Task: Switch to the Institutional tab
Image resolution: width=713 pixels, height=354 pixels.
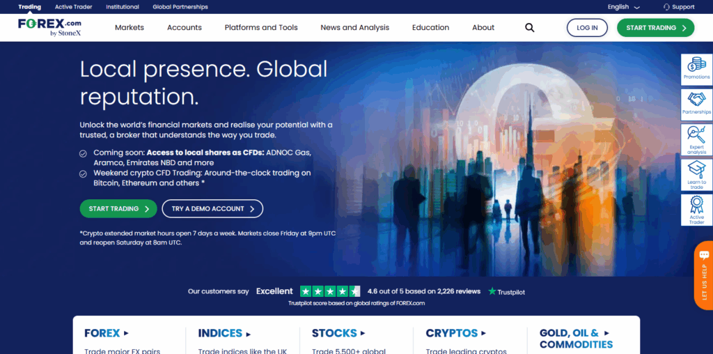Action: (123, 7)
